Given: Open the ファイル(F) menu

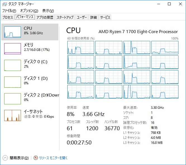Looking at the screenshot, I should click(9, 11).
